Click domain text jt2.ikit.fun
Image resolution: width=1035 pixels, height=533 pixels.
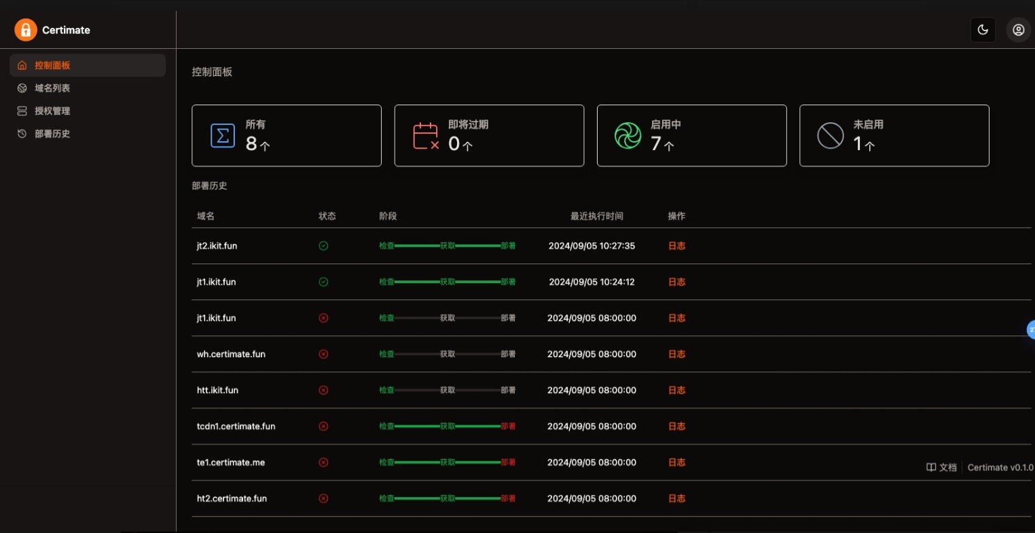click(x=217, y=246)
